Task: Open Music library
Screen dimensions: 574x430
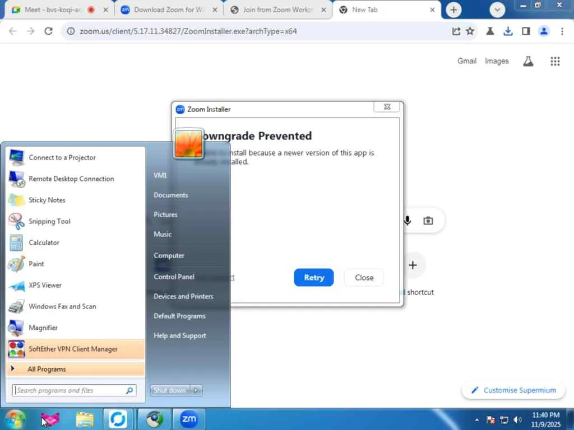Action: (163, 235)
